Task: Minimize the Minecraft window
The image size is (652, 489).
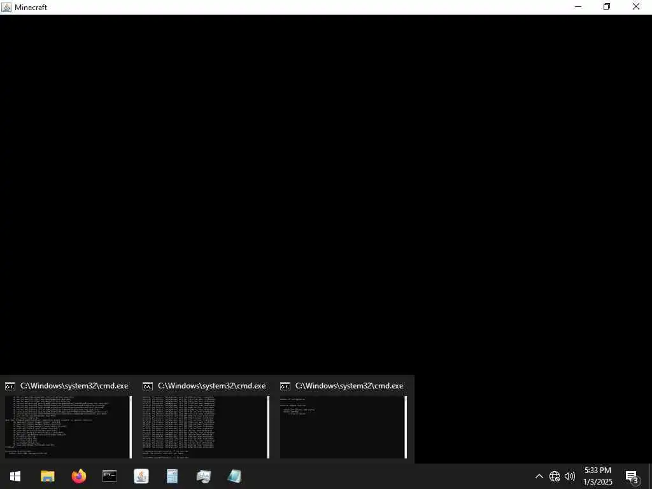Action: (x=578, y=6)
